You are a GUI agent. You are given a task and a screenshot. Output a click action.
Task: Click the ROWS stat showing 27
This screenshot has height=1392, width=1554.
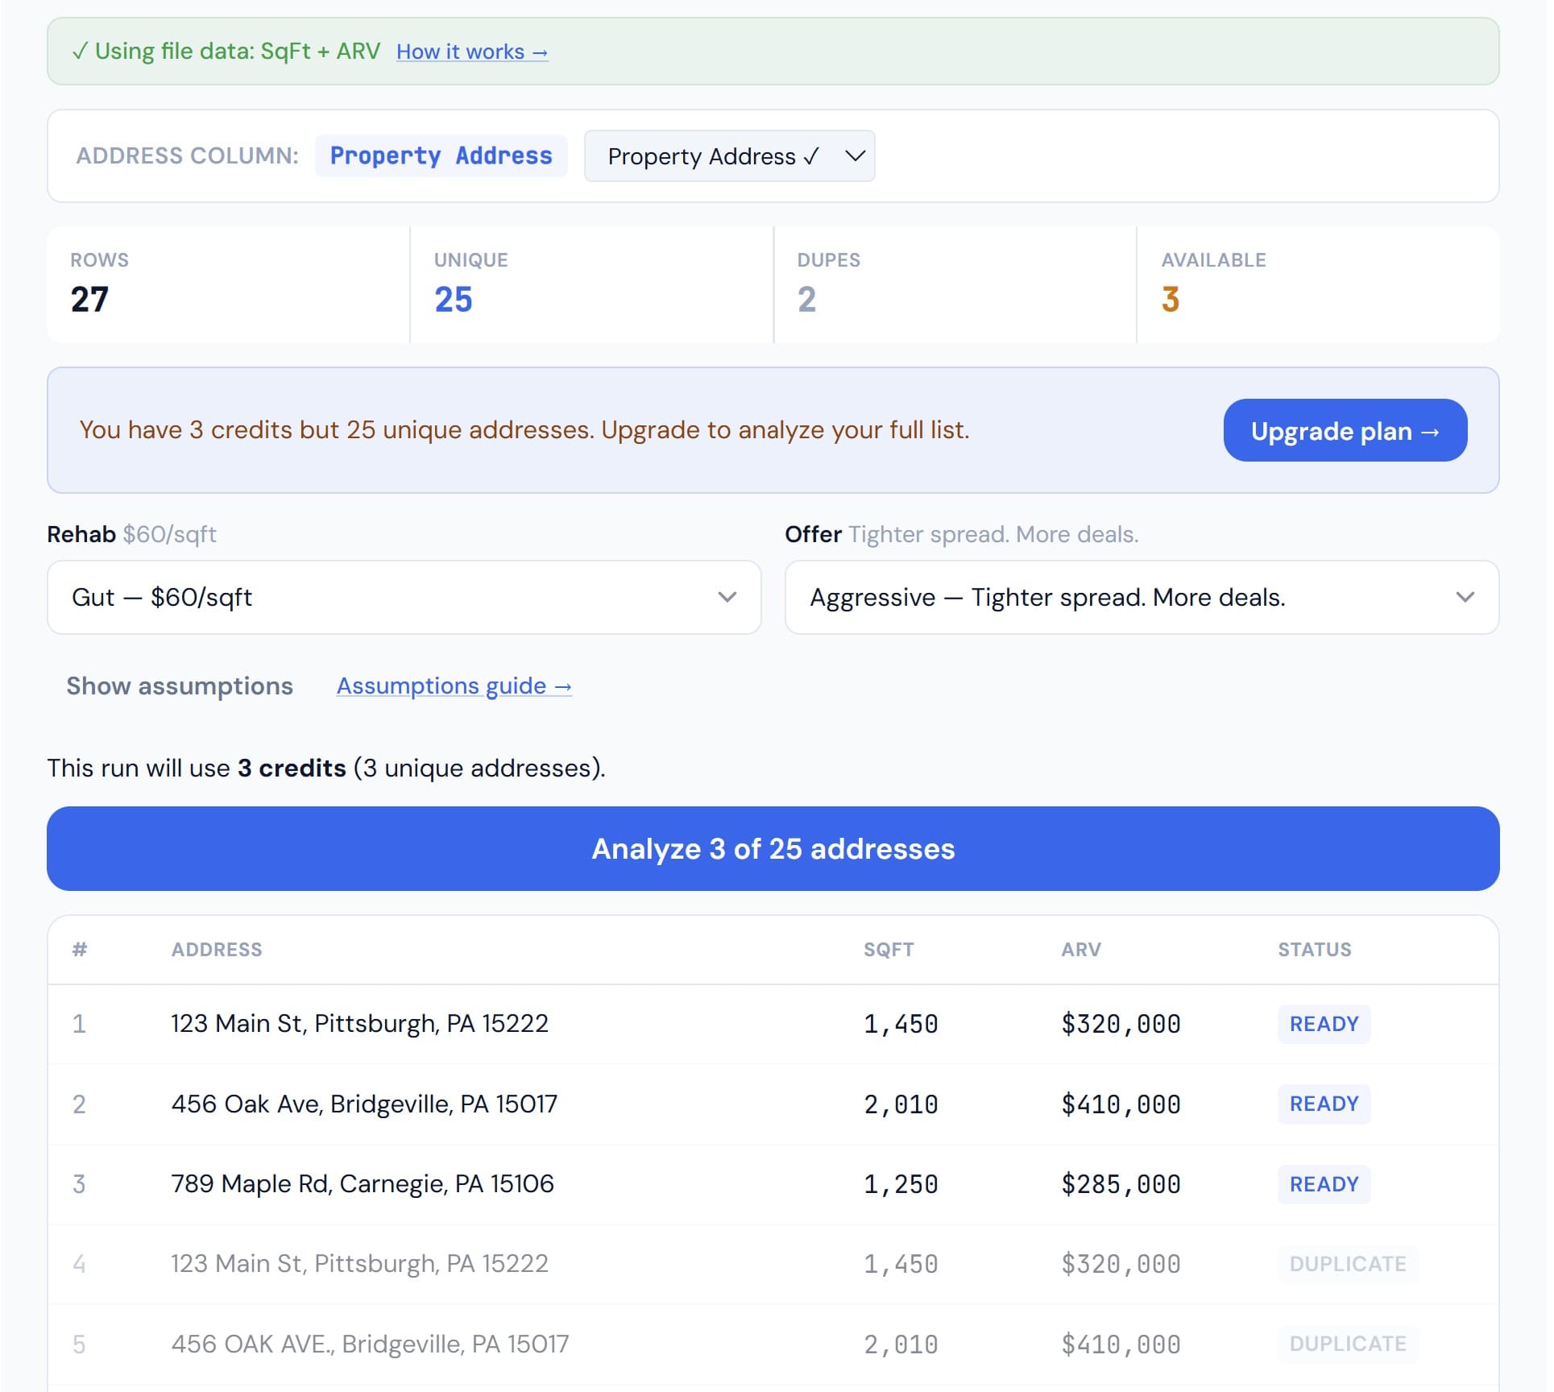click(89, 299)
